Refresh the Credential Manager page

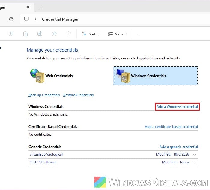pyautogui.click(x=11, y=19)
